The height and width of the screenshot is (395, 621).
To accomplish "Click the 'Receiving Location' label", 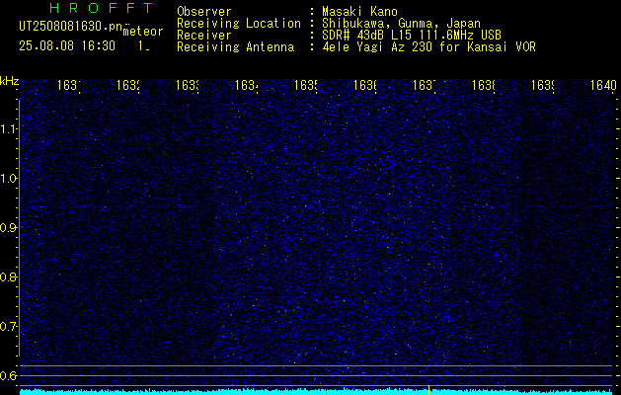I will coord(239,24).
